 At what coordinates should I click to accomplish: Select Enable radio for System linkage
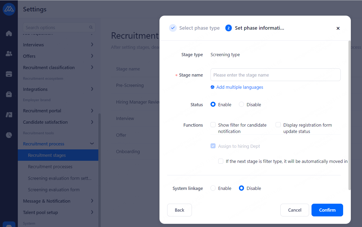point(213,188)
